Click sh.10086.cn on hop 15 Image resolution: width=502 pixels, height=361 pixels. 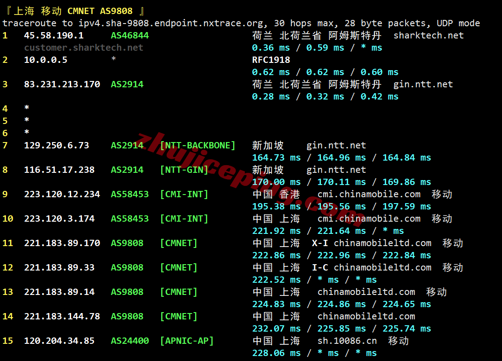click(347, 341)
